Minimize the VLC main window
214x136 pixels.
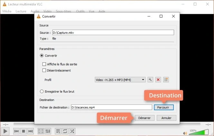click(183, 4)
